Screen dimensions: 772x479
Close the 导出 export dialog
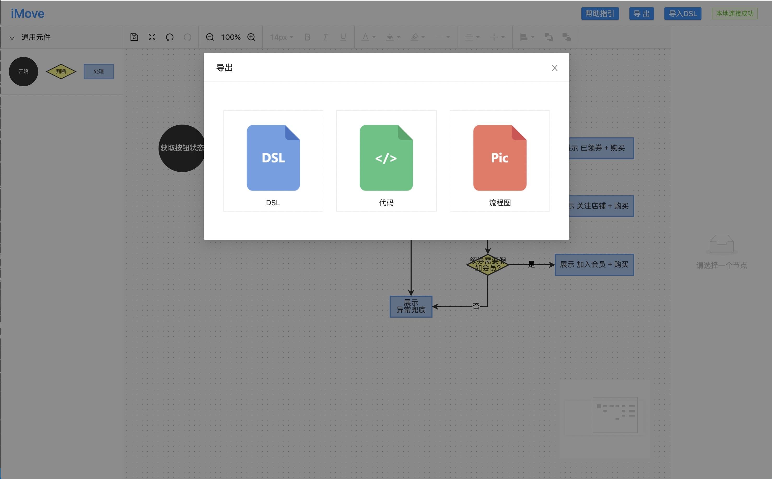pos(554,68)
